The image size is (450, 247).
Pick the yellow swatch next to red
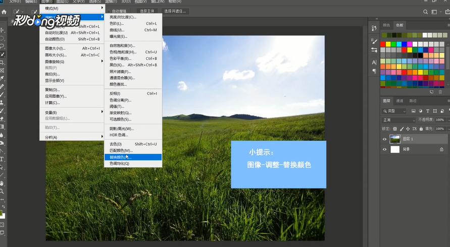coord(388,44)
